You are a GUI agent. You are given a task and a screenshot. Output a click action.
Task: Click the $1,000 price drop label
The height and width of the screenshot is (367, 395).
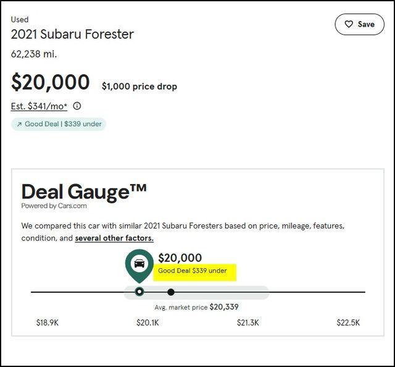[x=139, y=86]
